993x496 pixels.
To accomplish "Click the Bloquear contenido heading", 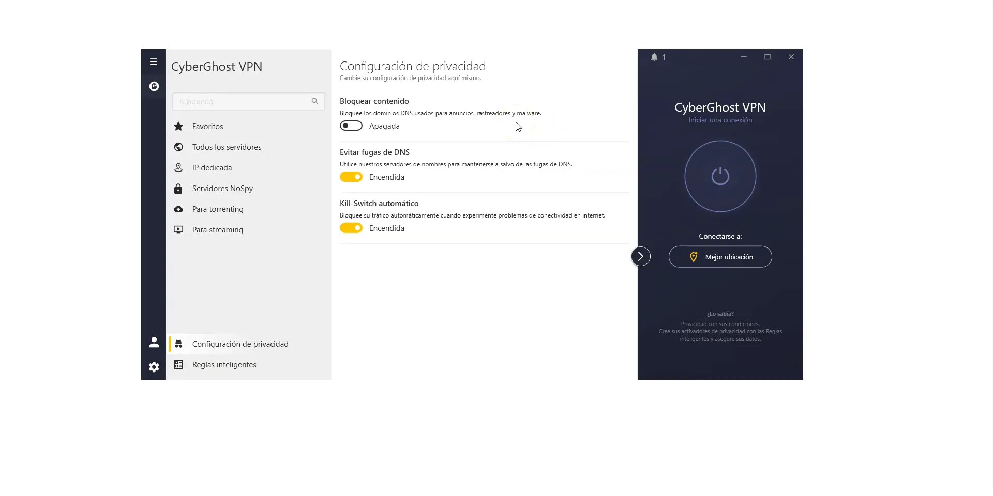I will pos(374,101).
